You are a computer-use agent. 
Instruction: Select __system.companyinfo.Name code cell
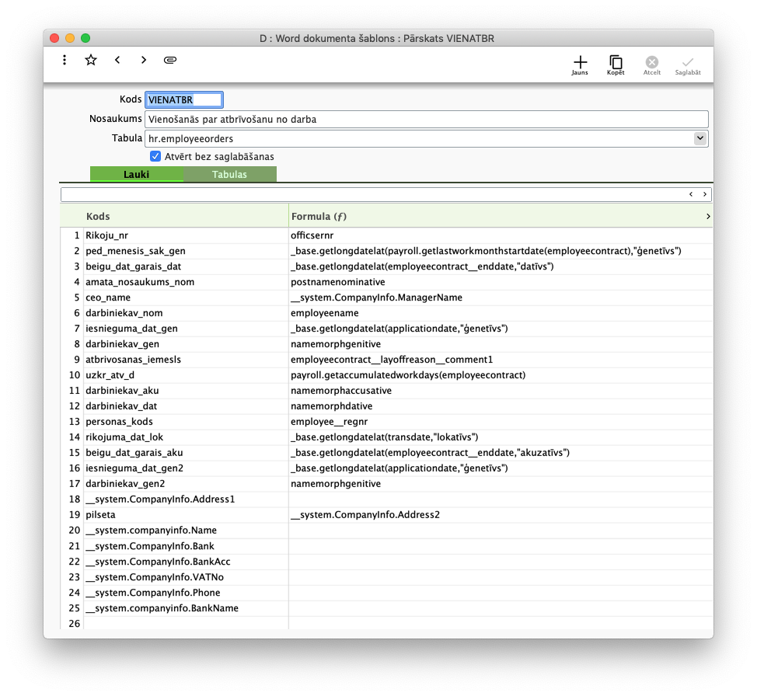point(186,530)
